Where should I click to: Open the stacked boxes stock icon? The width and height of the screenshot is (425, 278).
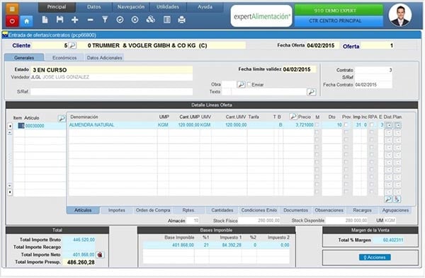[x=150, y=20]
